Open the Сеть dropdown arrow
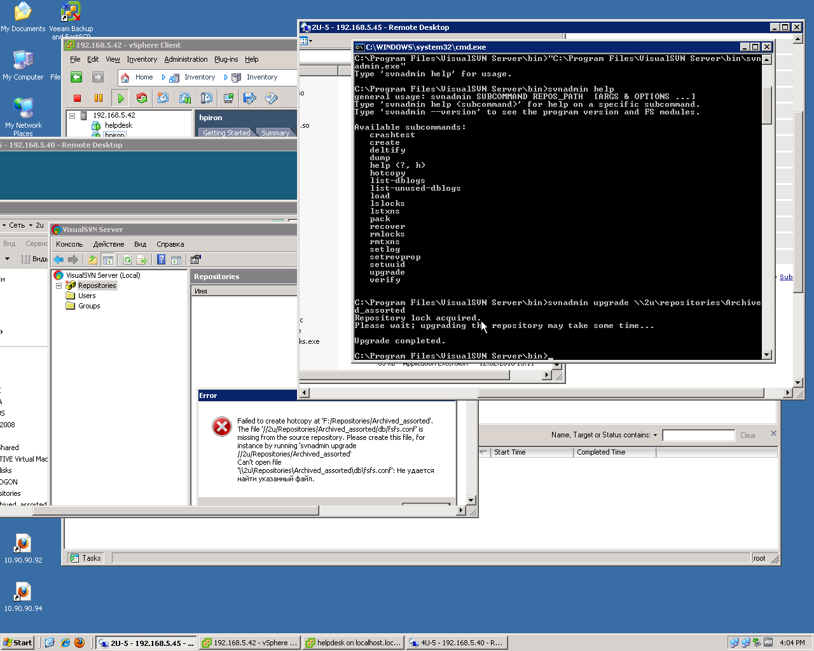This screenshot has width=814, height=651. click(31, 226)
